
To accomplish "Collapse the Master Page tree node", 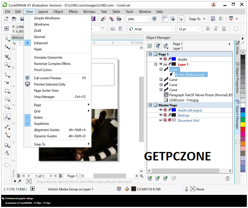I will pyautogui.click(x=150, y=105).
